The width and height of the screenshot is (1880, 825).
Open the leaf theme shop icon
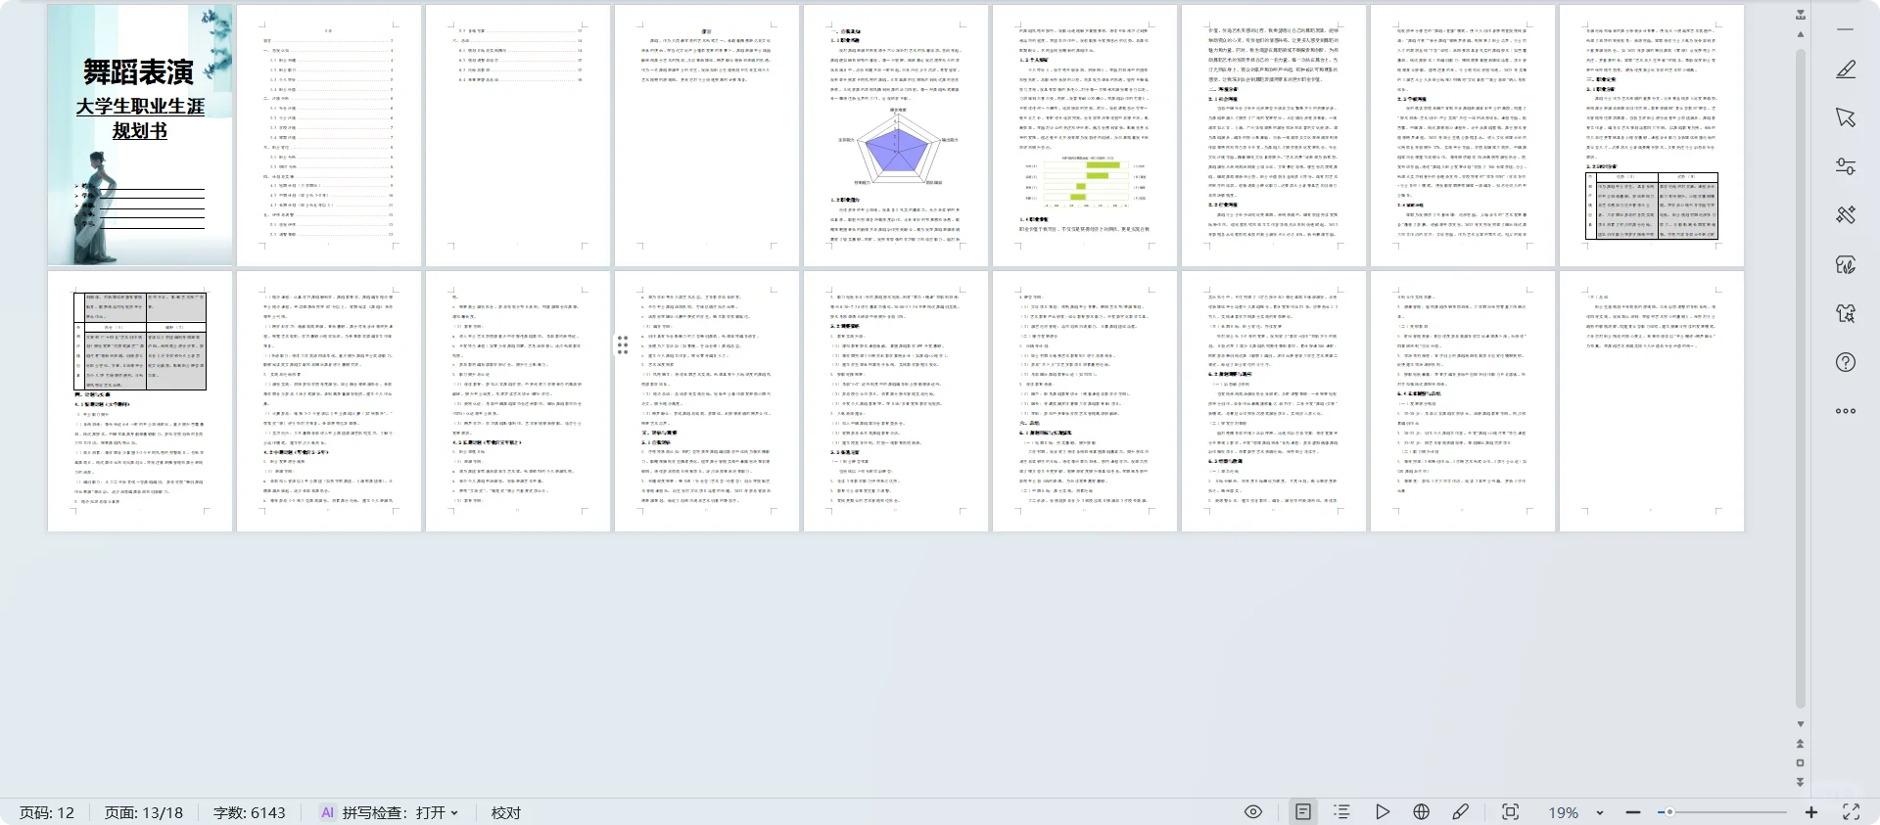pos(1846,264)
